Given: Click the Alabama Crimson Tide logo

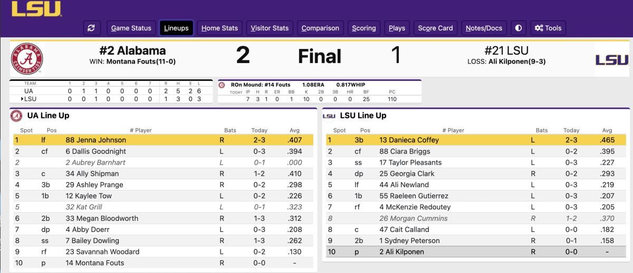Looking at the screenshot, I should point(27,59).
